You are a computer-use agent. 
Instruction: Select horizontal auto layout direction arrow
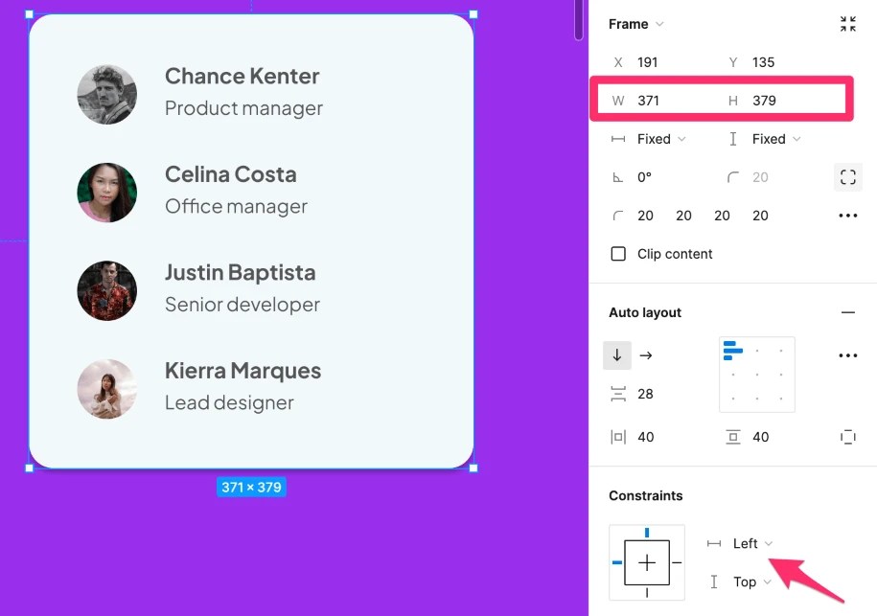[646, 354]
